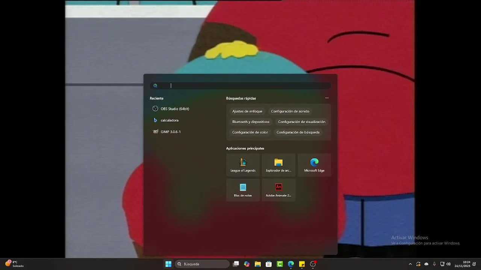Open Bloc de notas app tile
Viewport: 481px width, 270px height.
pos(243,190)
